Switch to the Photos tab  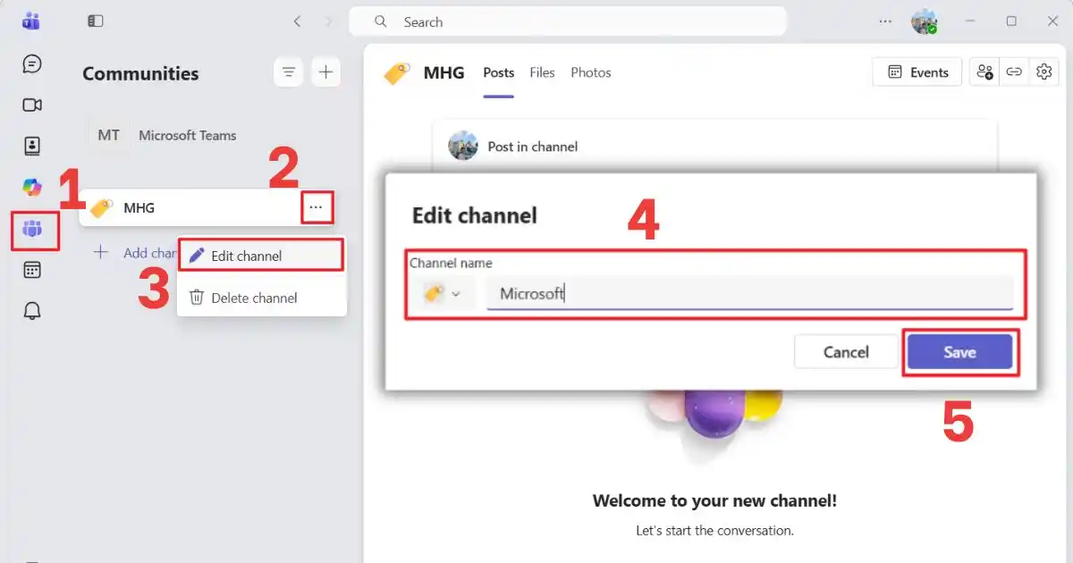pos(591,72)
